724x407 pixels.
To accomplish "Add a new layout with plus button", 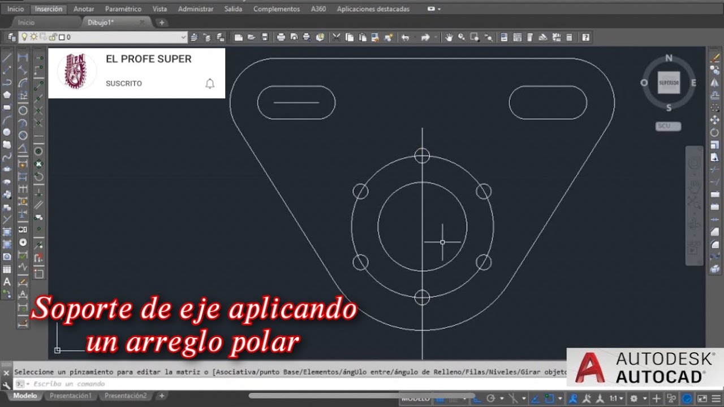I will tap(162, 396).
